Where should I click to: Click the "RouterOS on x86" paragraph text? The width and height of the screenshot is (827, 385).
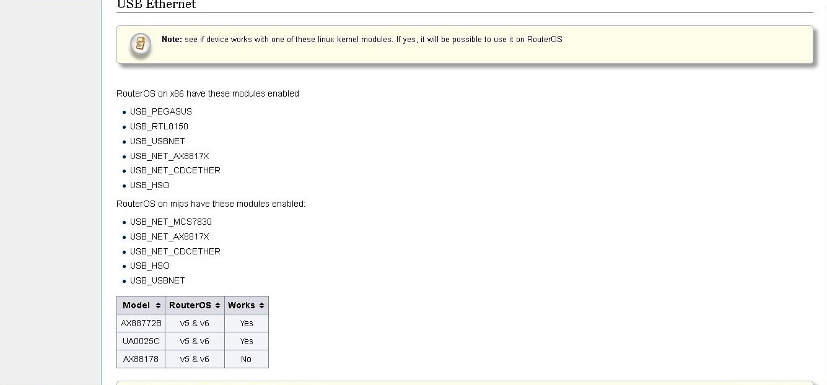click(208, 93)
